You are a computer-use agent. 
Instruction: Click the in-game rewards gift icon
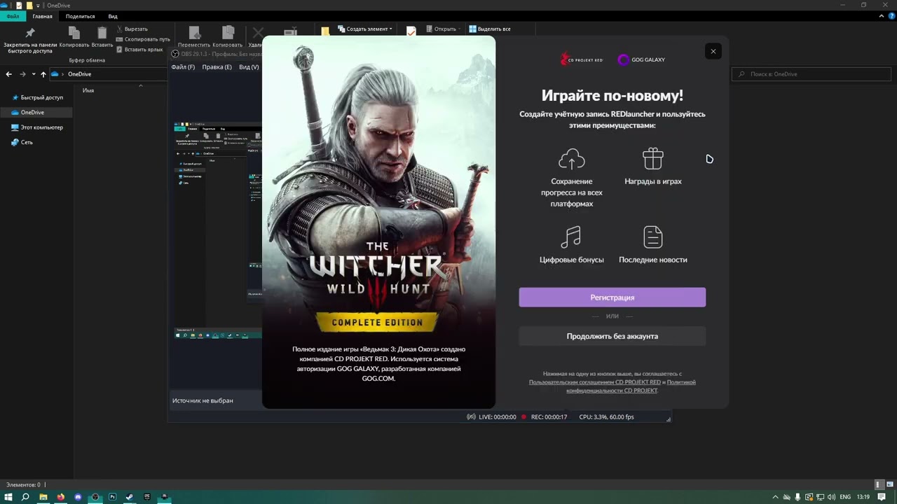tap(653, 159)
